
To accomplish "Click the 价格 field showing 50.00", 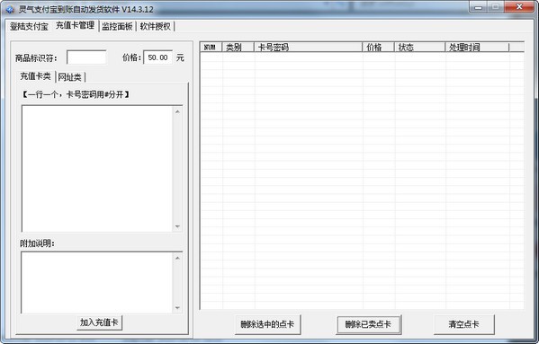I will (157, 57).
